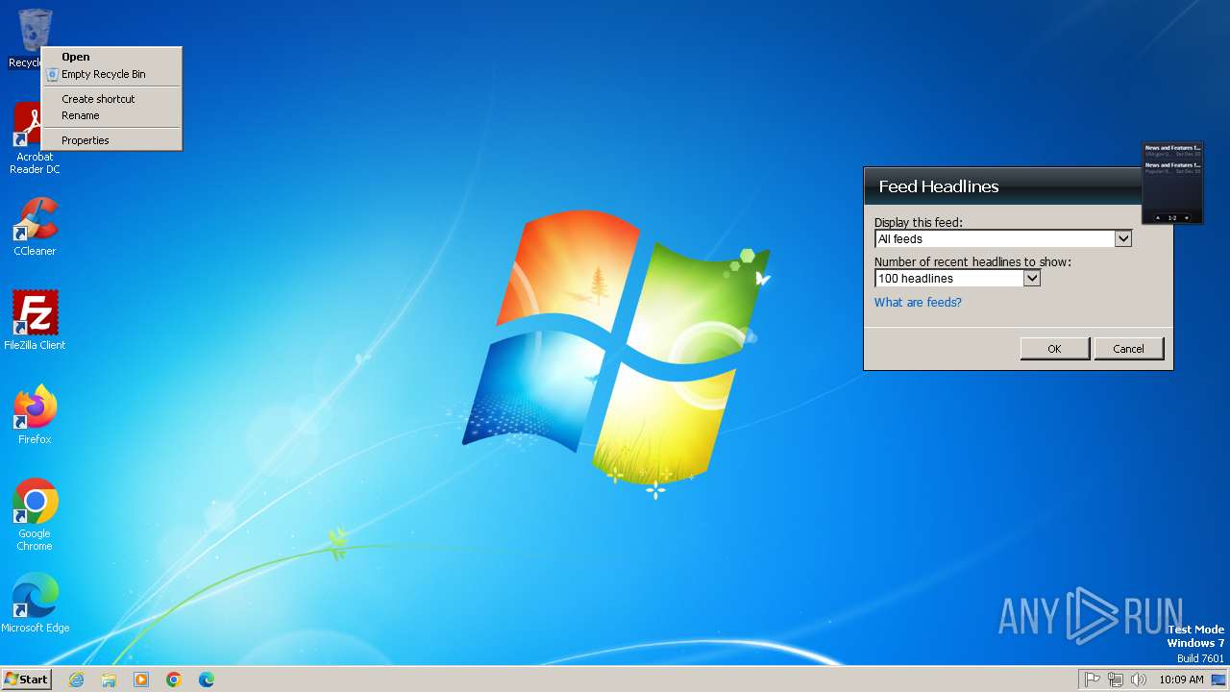This screenshot has width=1230, height=692.
Task: Choose Properties from the context menu
Action: pyautogui.click(x=111, y=140)
